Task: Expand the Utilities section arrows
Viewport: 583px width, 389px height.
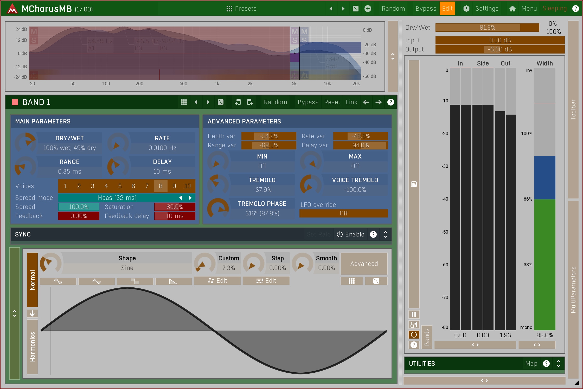Action: click(x=558, y=364)
